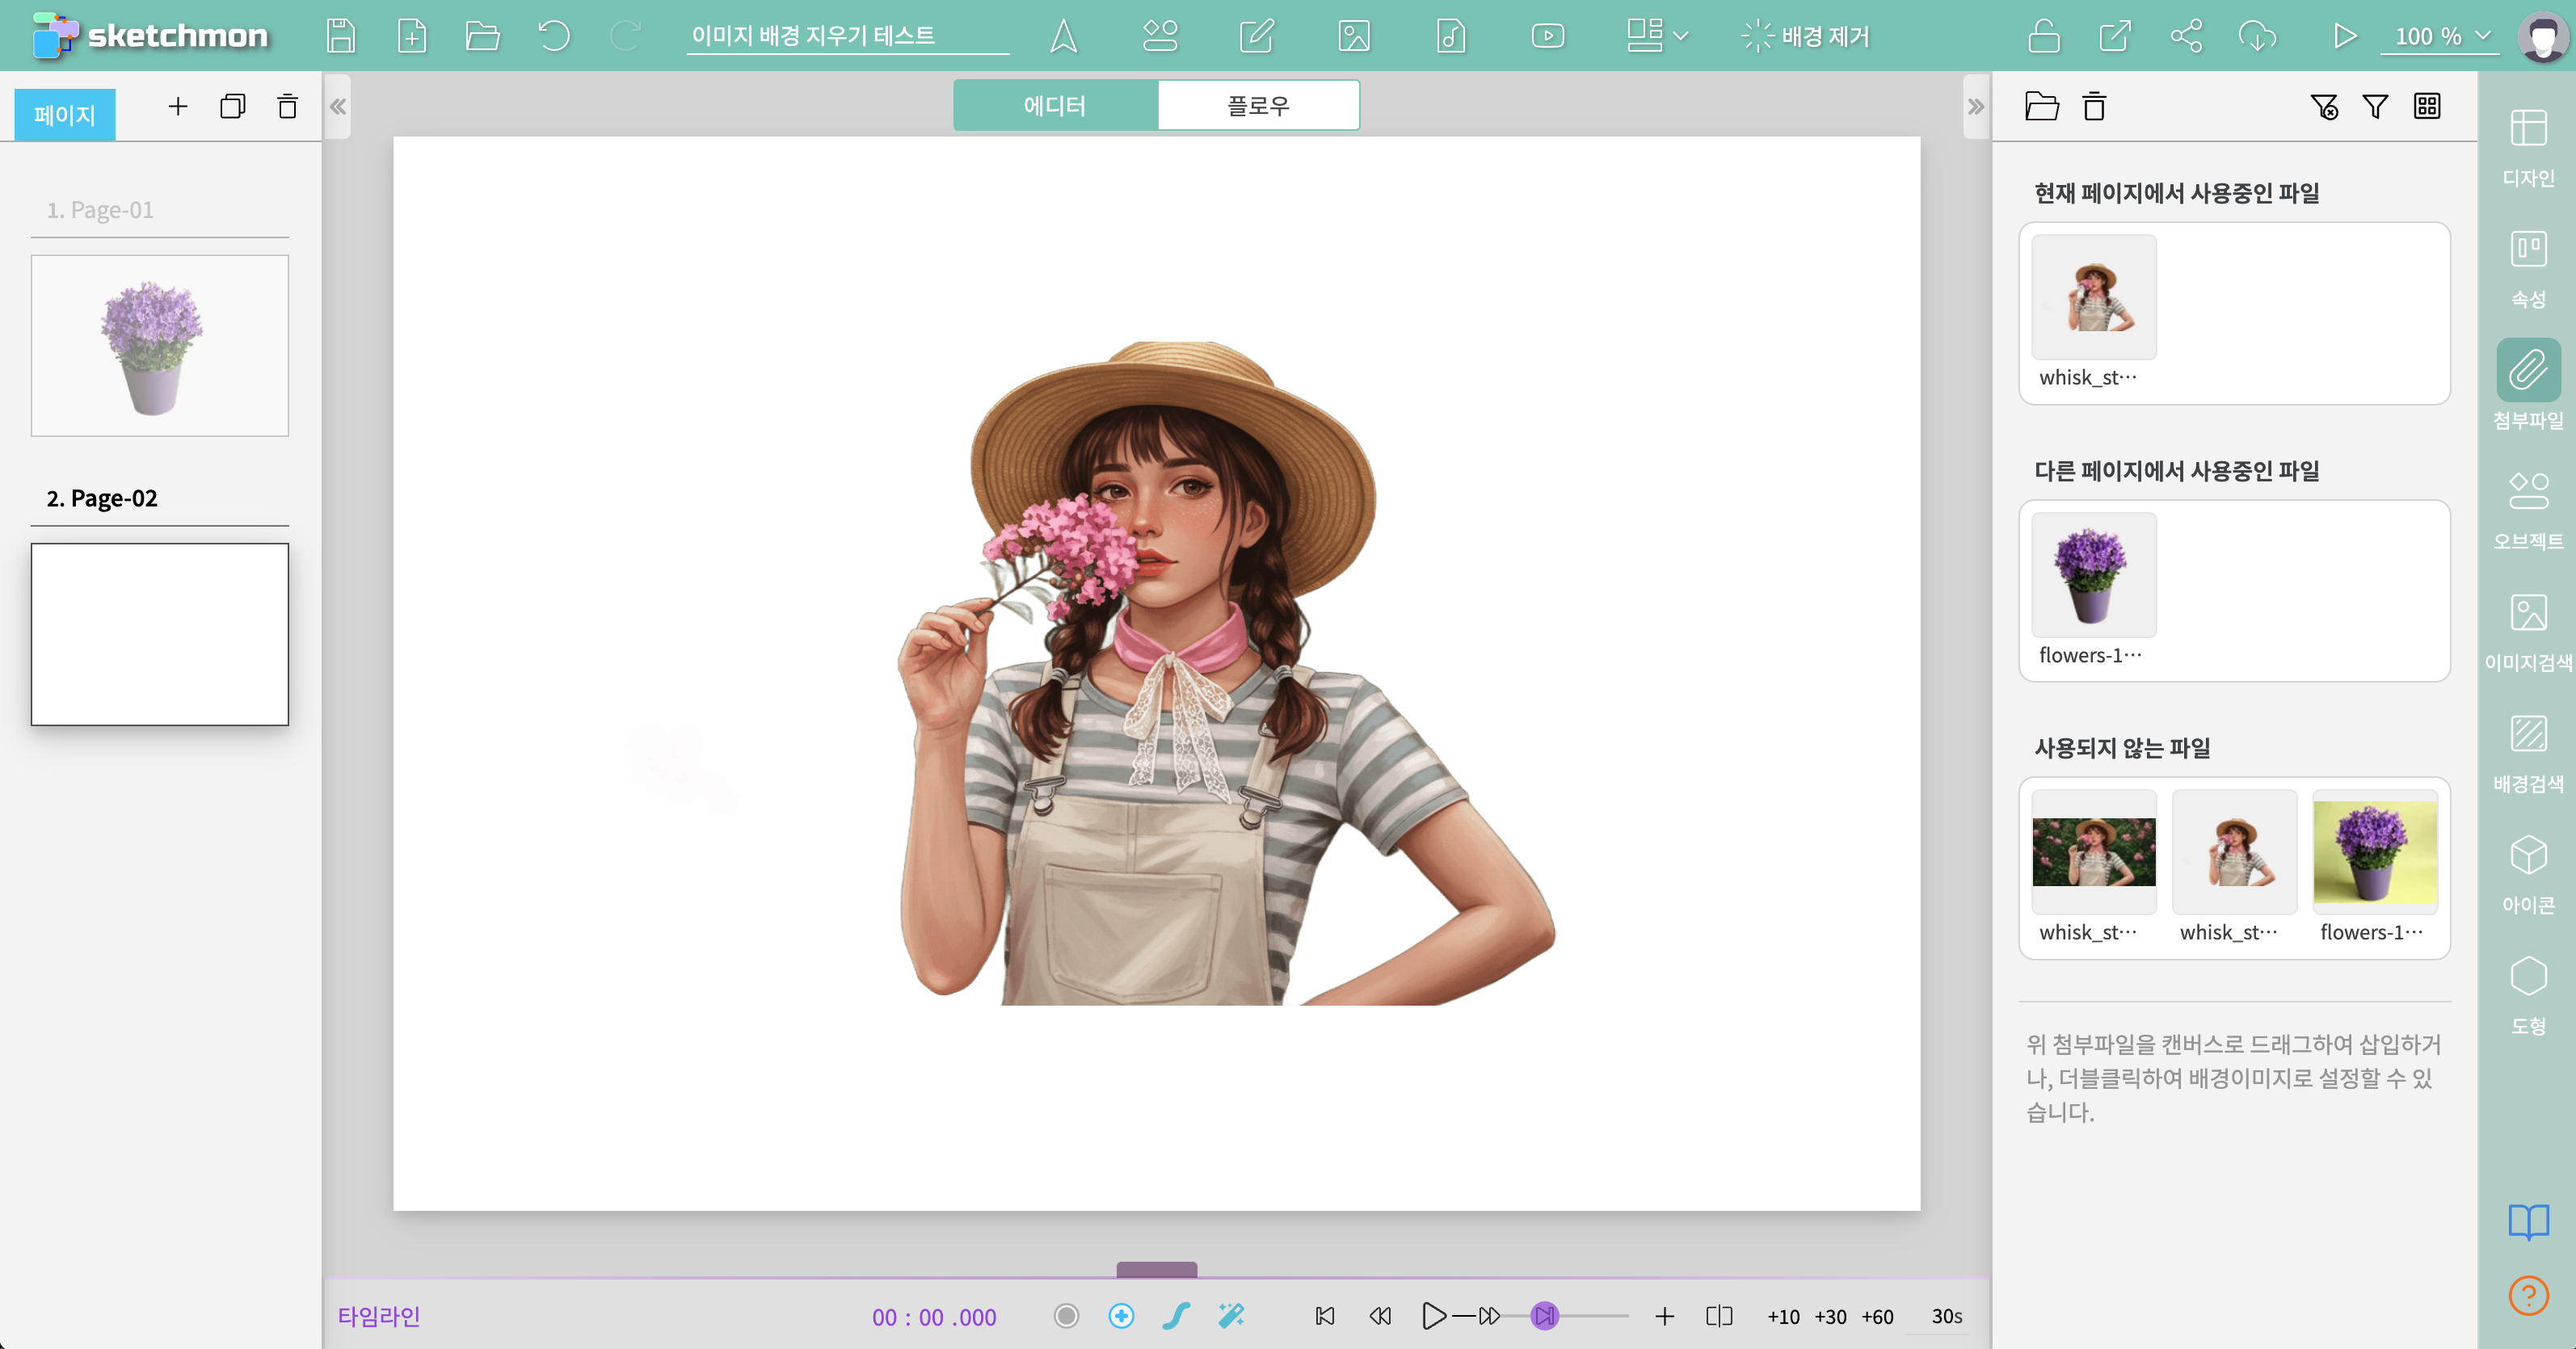Click the save project icon

341,36
